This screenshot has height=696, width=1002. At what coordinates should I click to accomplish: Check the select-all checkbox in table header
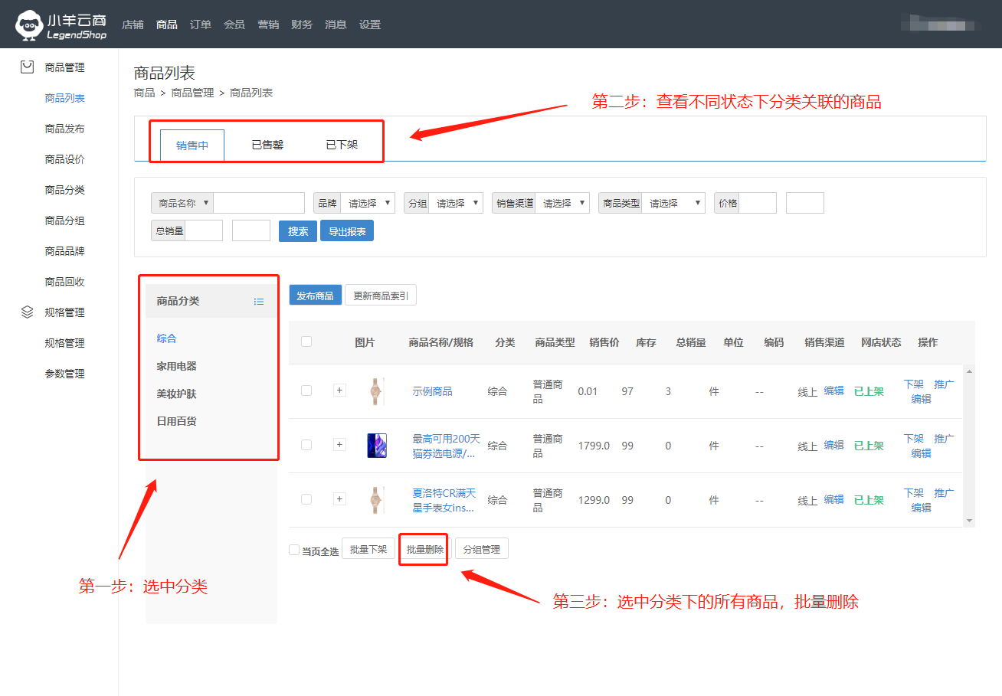[x=306, y=342]
